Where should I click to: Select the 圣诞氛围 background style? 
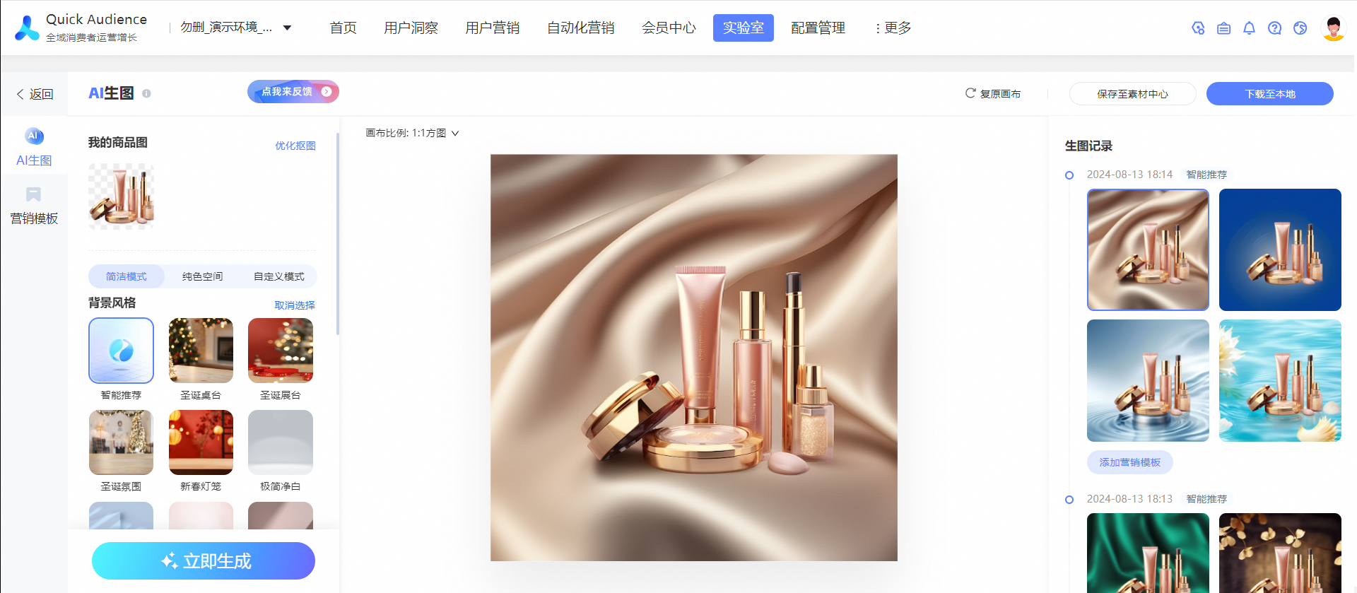(121, 442)
